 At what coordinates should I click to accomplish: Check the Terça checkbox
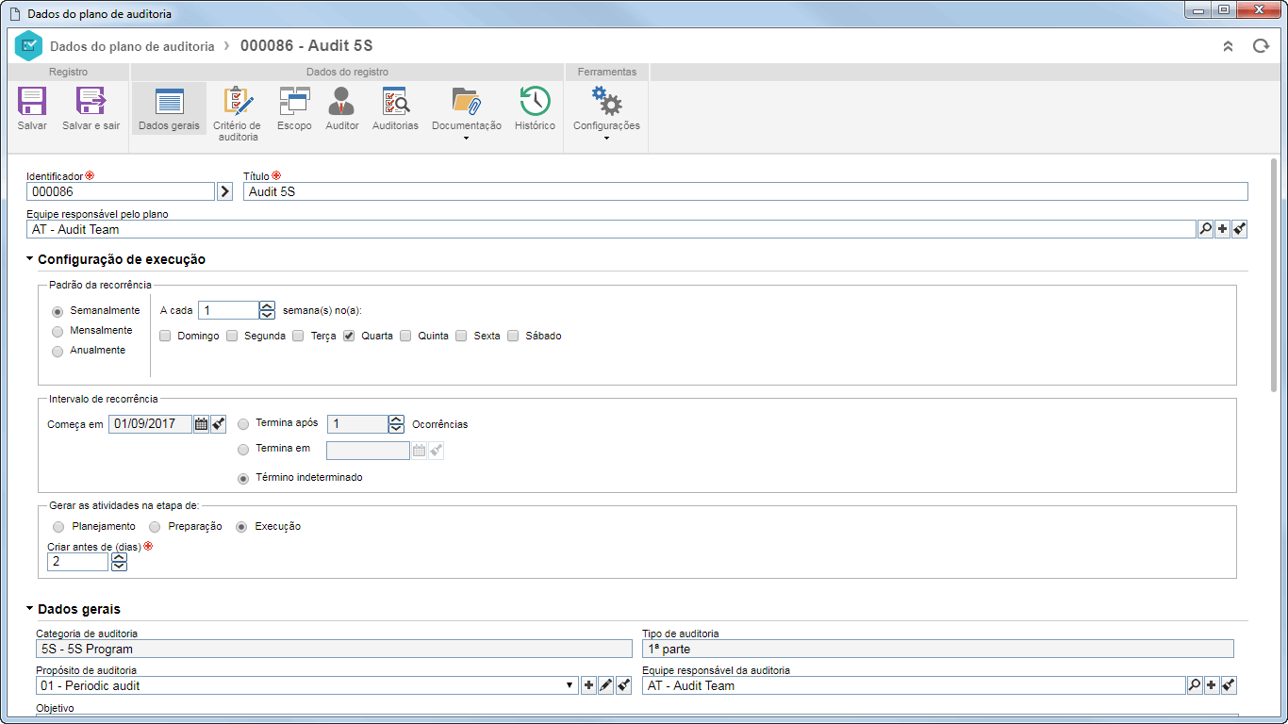(298, 336)
